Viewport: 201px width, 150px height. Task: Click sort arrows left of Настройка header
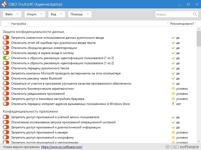(x=9, y=23)
